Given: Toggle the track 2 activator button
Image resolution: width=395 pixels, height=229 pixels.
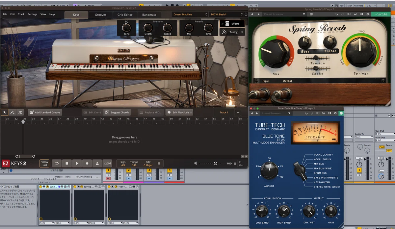Looking at the screenshot, I should pos(129,170).
